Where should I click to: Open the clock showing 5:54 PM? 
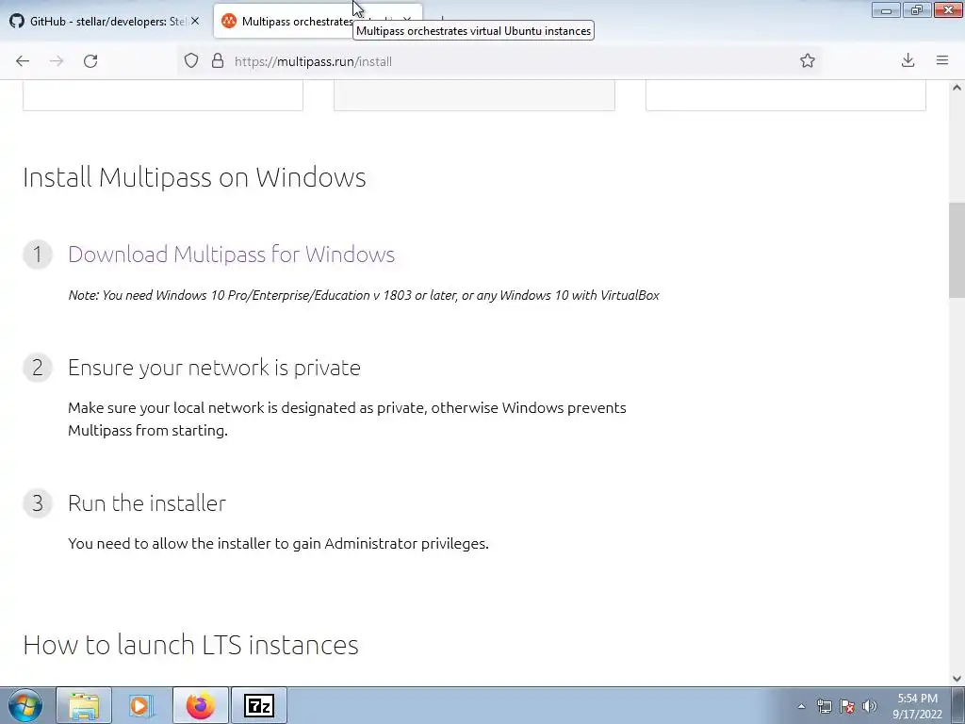click(x=917, y=706)
